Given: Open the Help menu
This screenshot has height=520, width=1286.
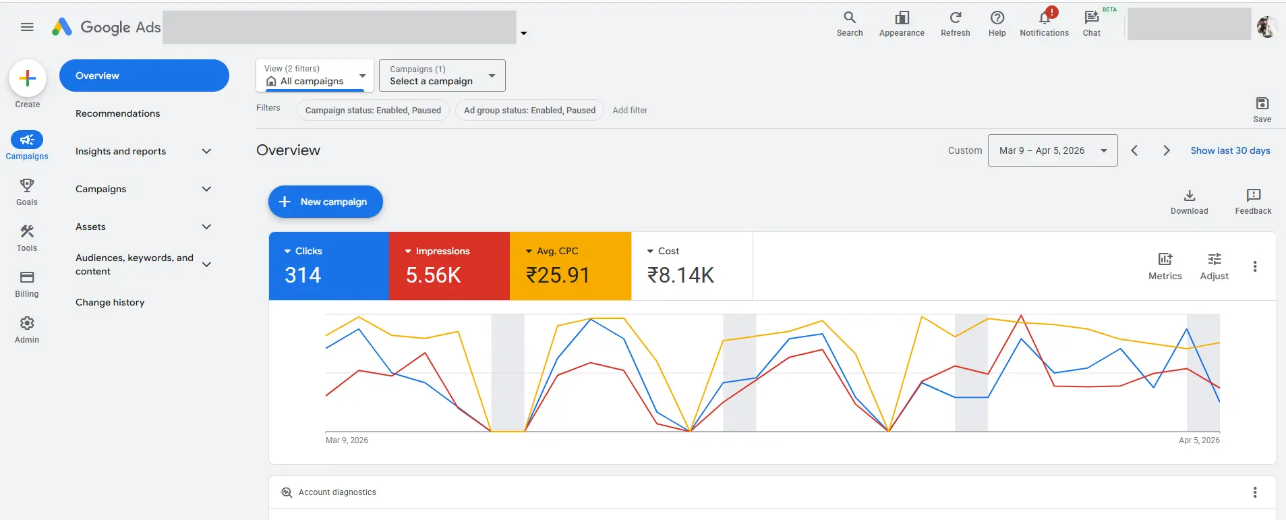Looking at the screenshot, I should (997, 24).
